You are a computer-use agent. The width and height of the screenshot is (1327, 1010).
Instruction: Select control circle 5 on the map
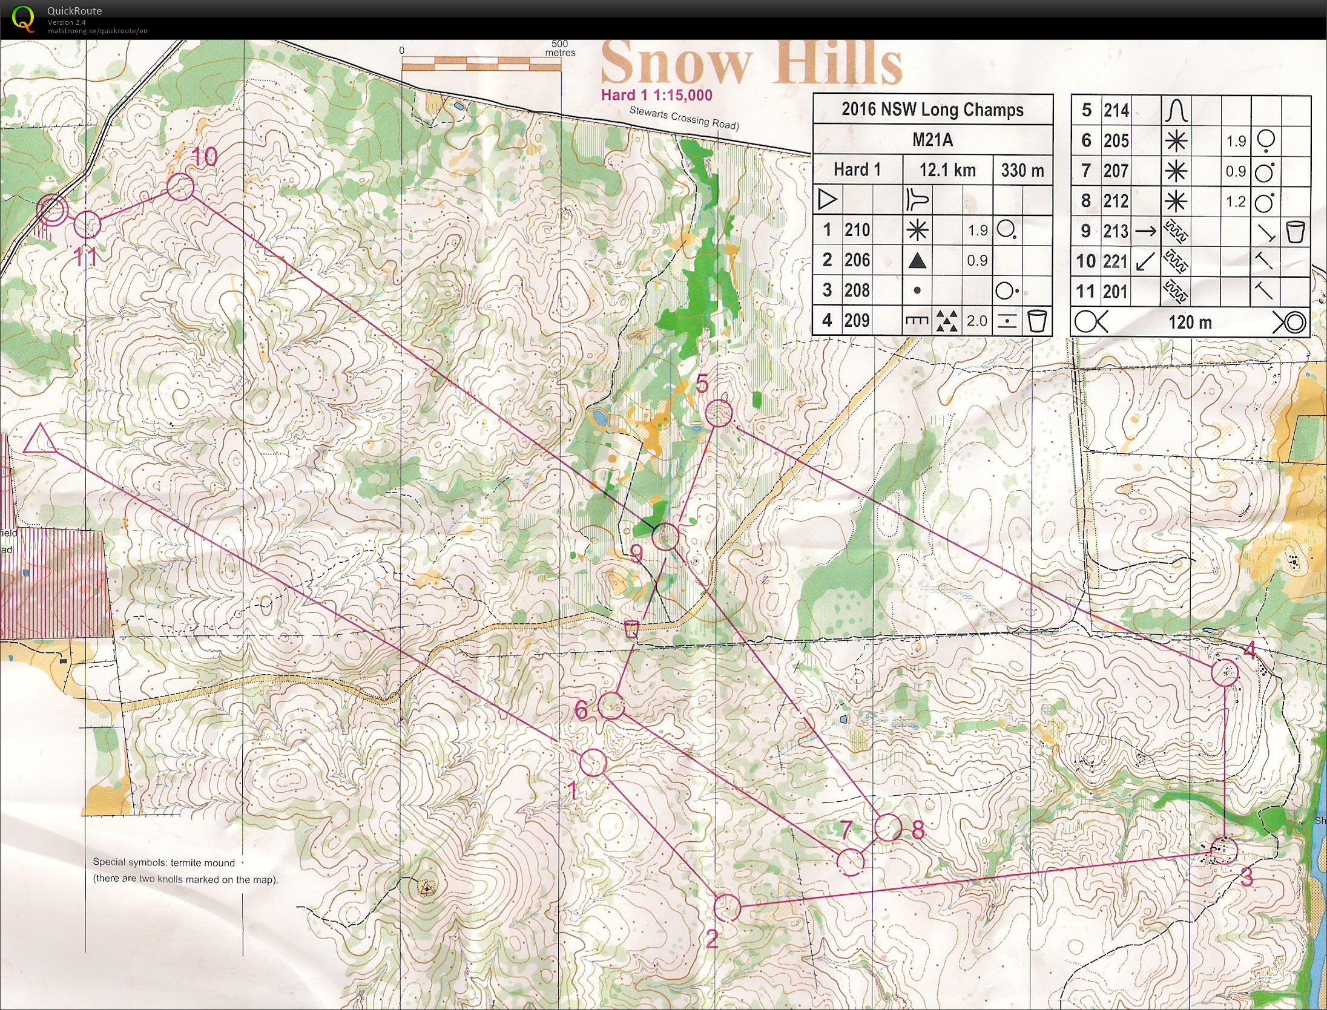(x=719, y=413)
